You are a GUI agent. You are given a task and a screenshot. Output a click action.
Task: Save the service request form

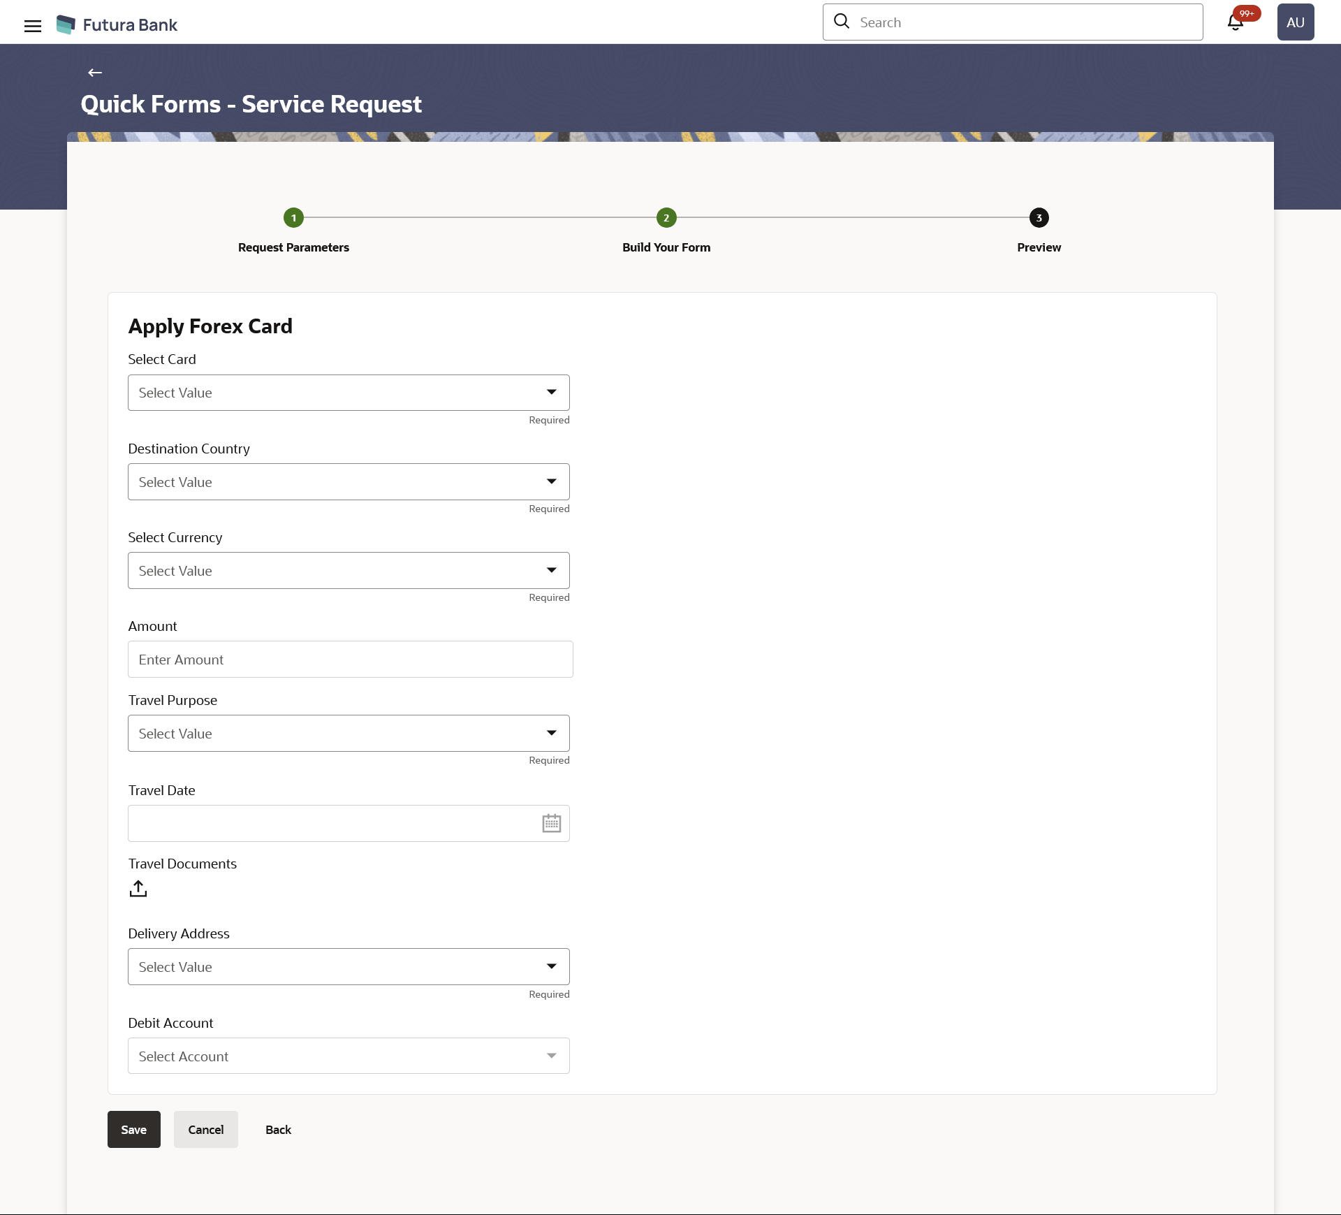tap(133, 1130)
